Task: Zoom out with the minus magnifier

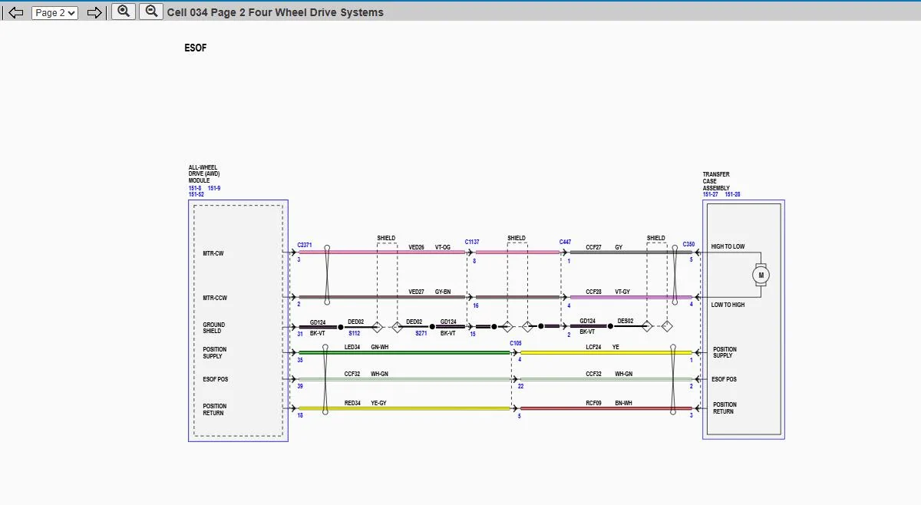Action: 151,12
